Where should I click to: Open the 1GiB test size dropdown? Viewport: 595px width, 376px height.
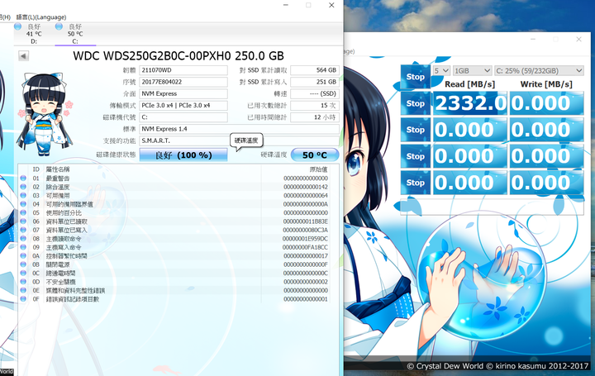point(472,70)
